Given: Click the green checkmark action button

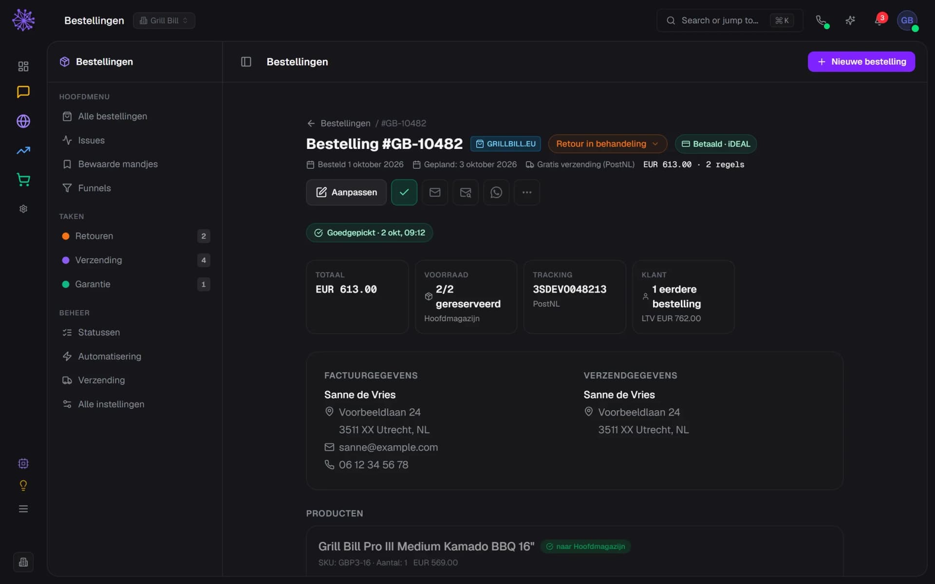Looking at the screenshot, I should 404,192.
